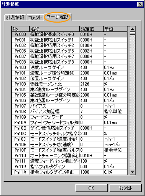Select 機能選択応用スイッチ7 name cell

[54, 57]
